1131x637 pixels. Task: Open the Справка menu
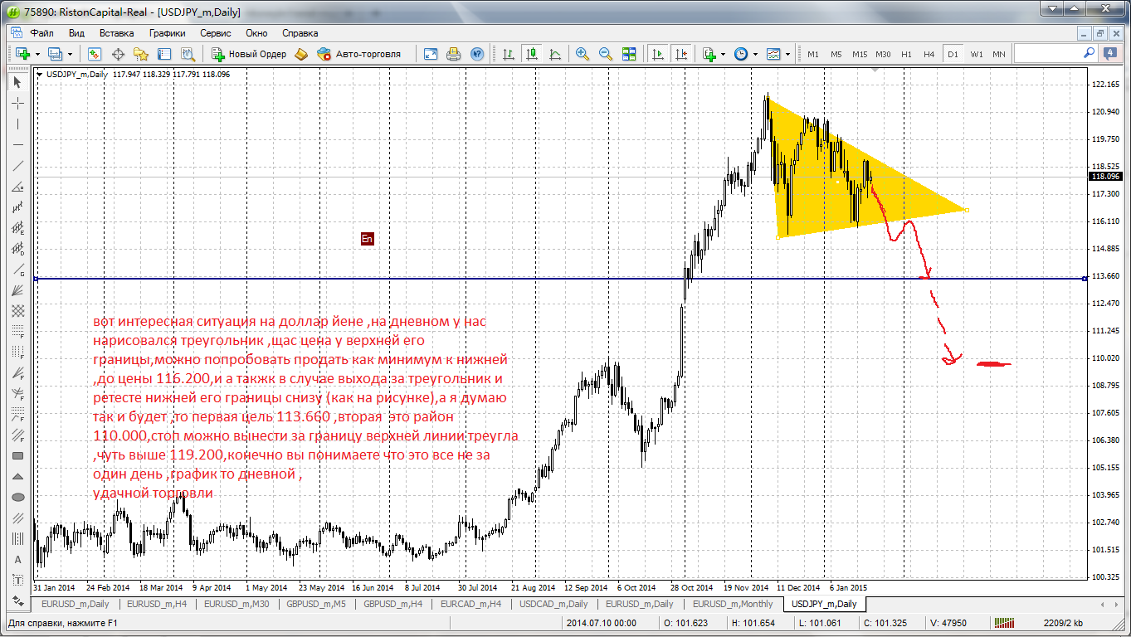[300, 33]
